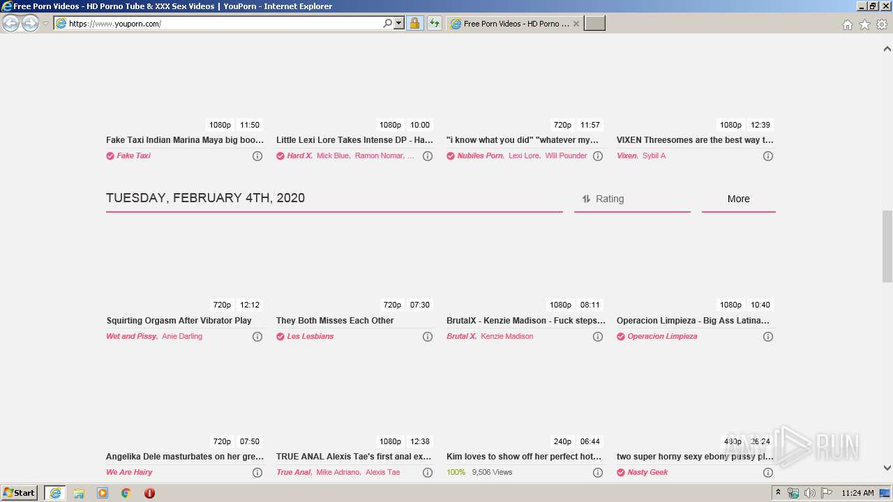Open info icon on the 9,506 Views row
This screenshot has height=502, width=893.
point(598,473)
